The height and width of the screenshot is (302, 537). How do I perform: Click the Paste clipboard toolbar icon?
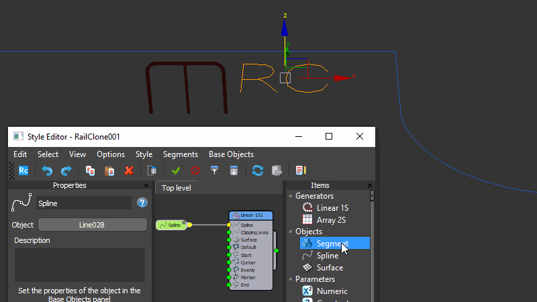109,170
